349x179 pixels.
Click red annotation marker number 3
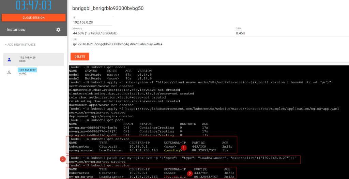pyautogui.click(x=189, y=173)
